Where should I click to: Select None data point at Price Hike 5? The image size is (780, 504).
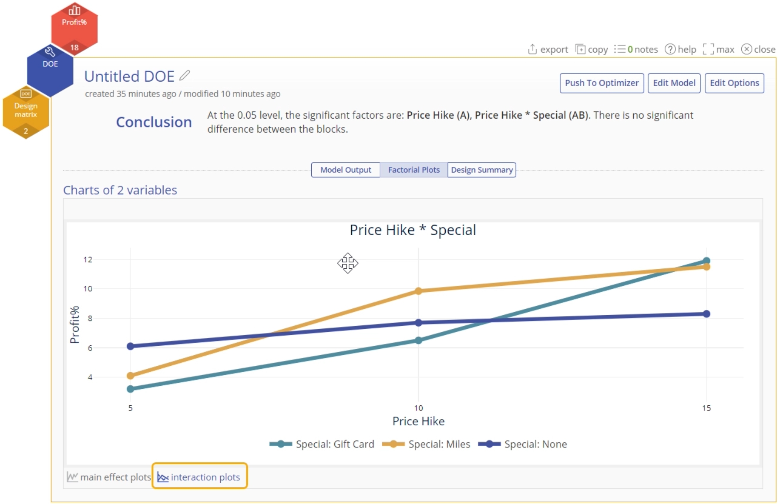tap(131, 346)
